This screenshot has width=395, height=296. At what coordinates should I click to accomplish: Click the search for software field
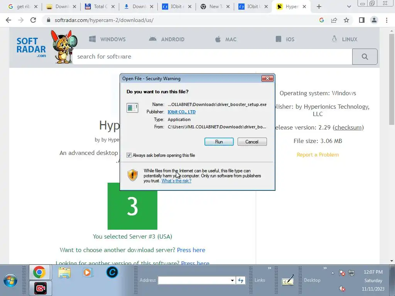(213, 57)
